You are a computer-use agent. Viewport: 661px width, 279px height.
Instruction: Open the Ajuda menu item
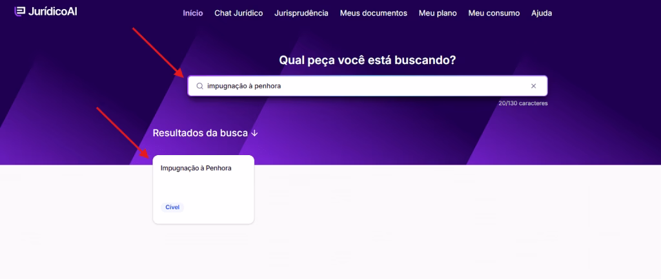(542, 13)
